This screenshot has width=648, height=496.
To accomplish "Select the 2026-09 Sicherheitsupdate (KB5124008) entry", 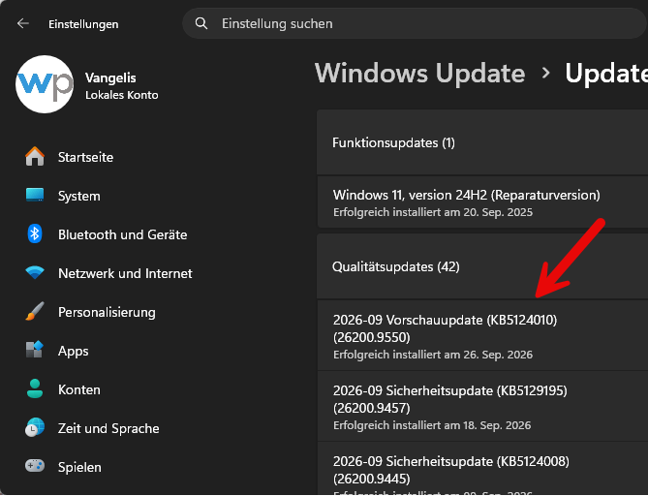I will pos(482,469).
